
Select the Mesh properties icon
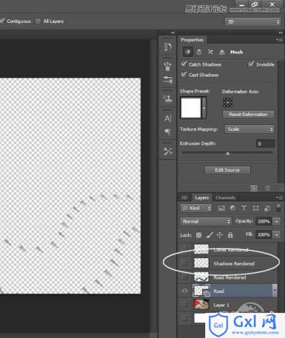pos(187,52)
